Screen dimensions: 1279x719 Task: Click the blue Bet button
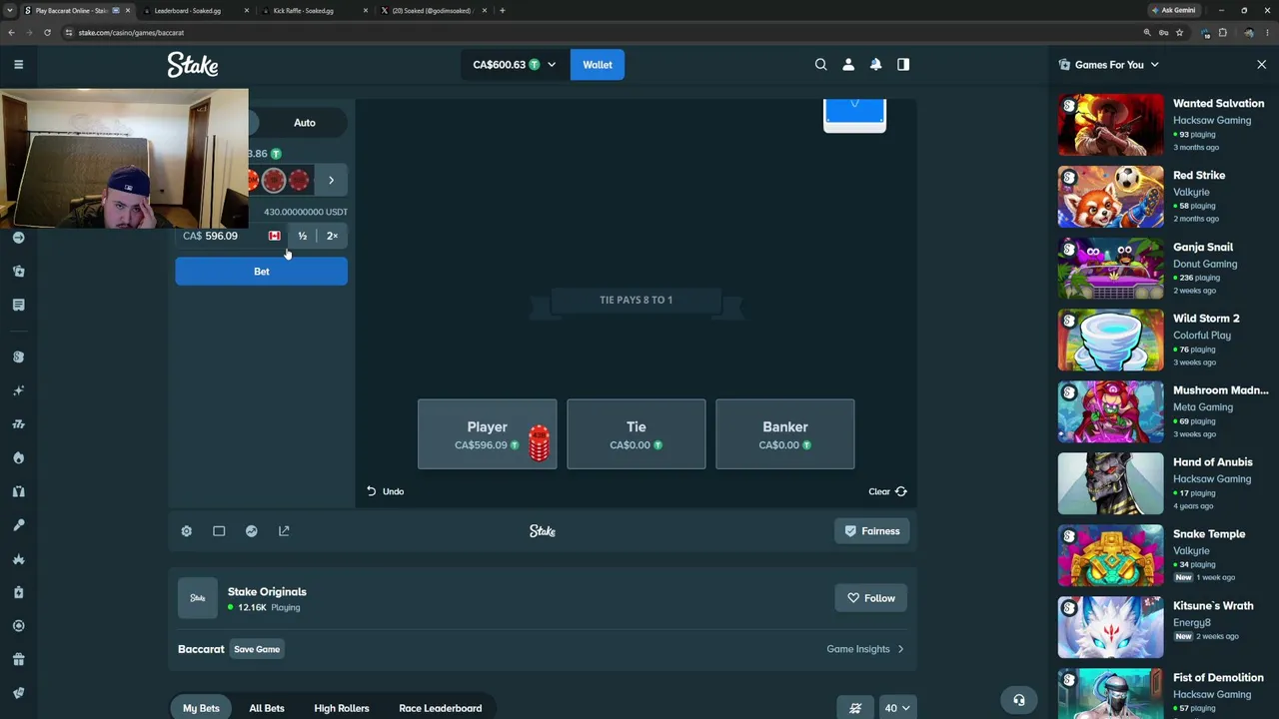262,272
